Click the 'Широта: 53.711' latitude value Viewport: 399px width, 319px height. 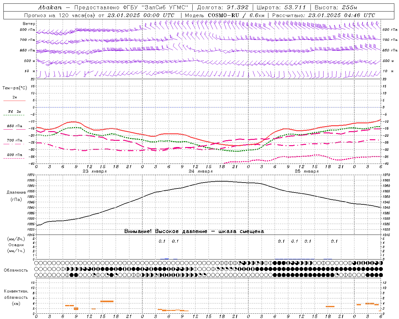click(x=281, y=7)
